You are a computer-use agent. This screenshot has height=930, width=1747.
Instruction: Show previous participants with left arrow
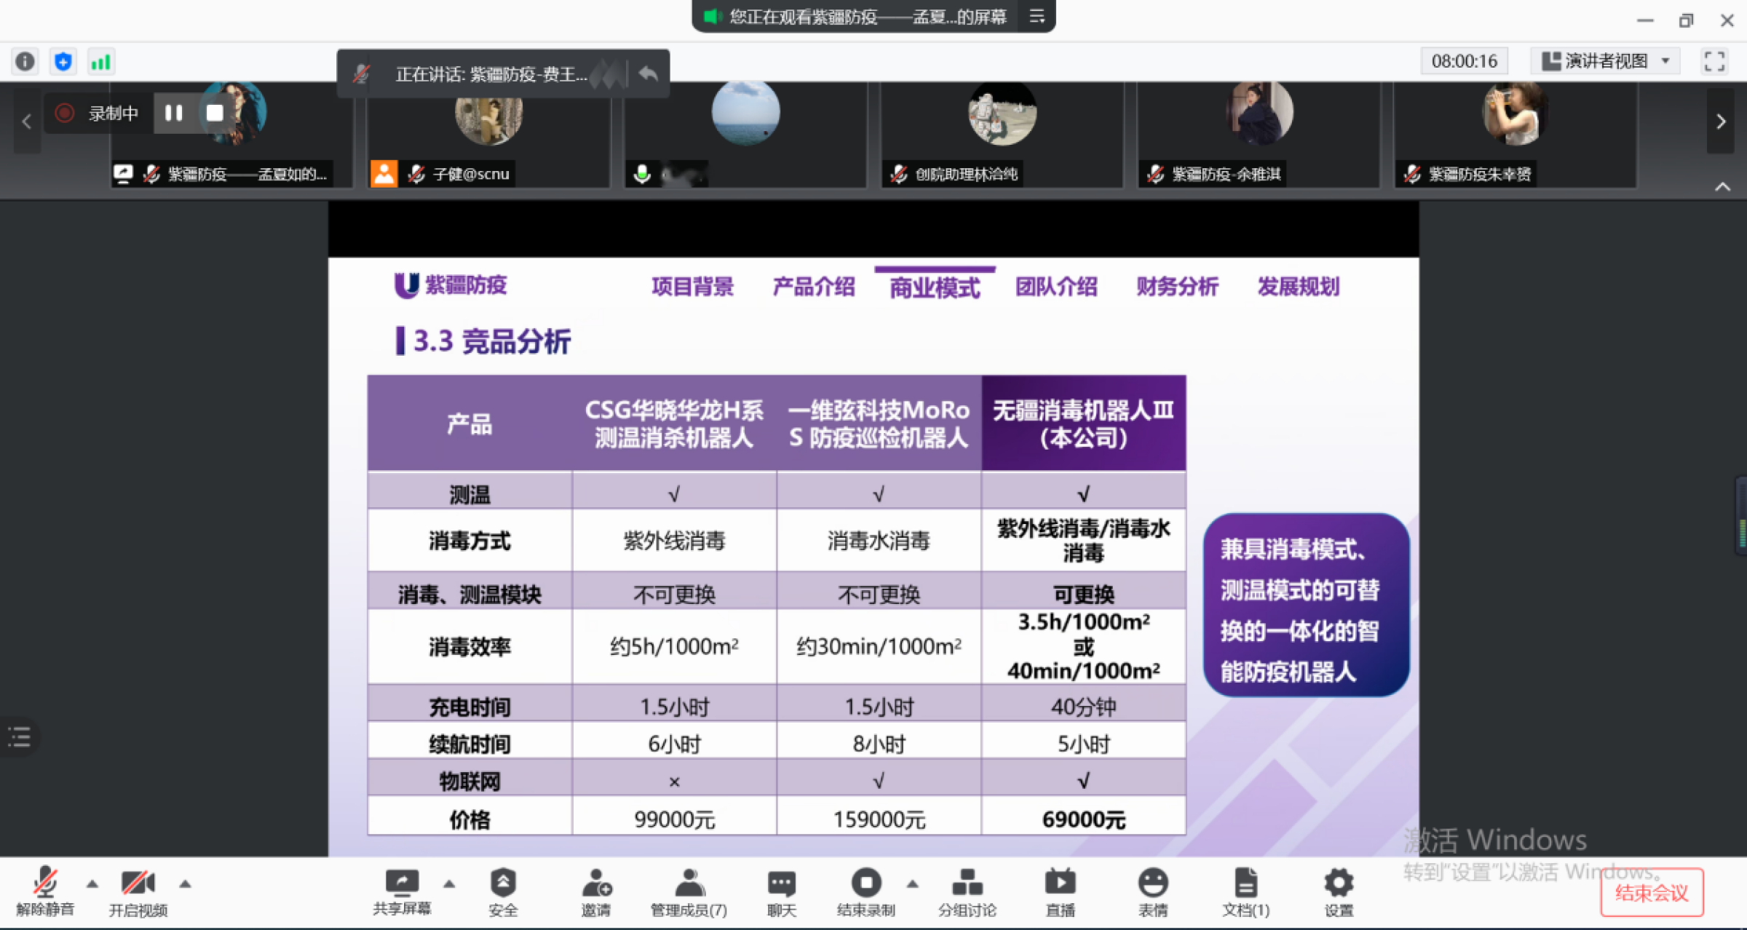click(x=27, y=122)
